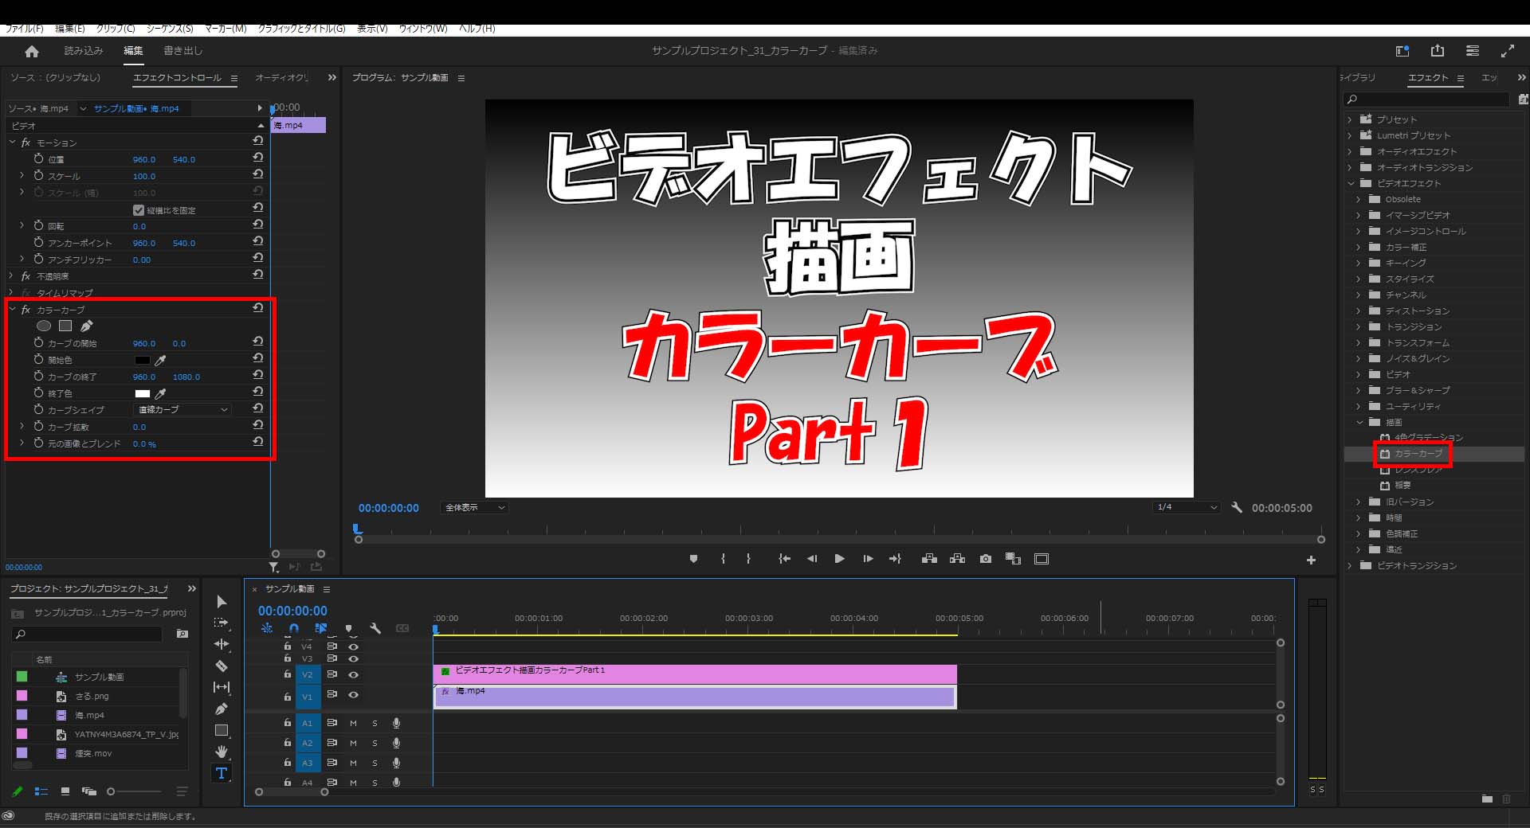Click the Export Frame camera icon
This screenshot has height=828, width=1530.
986,559
